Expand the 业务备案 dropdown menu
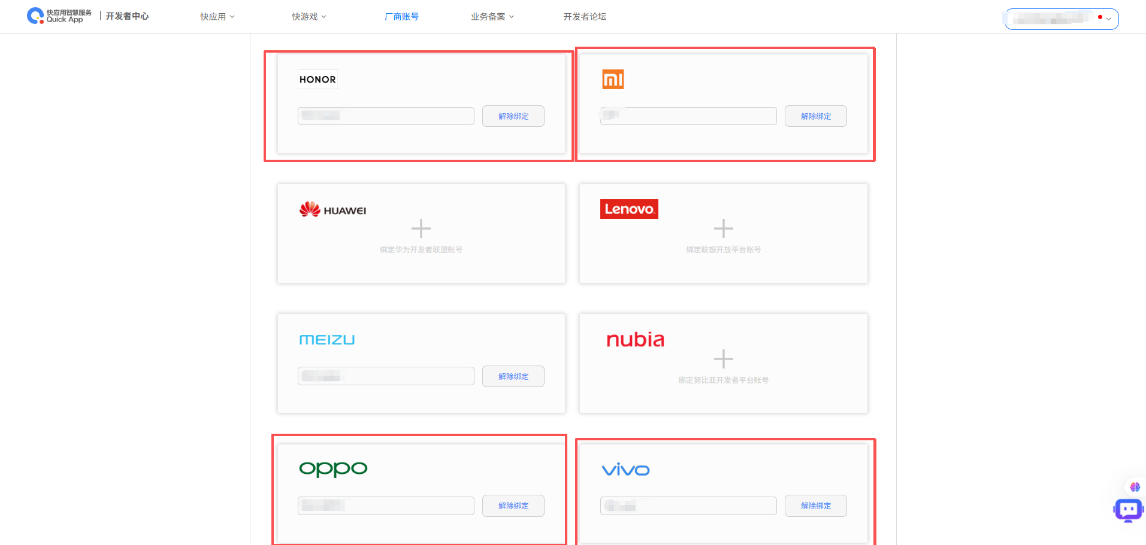Image resolution: width=1146 pixels, height=545 pixels. point(492,17)
